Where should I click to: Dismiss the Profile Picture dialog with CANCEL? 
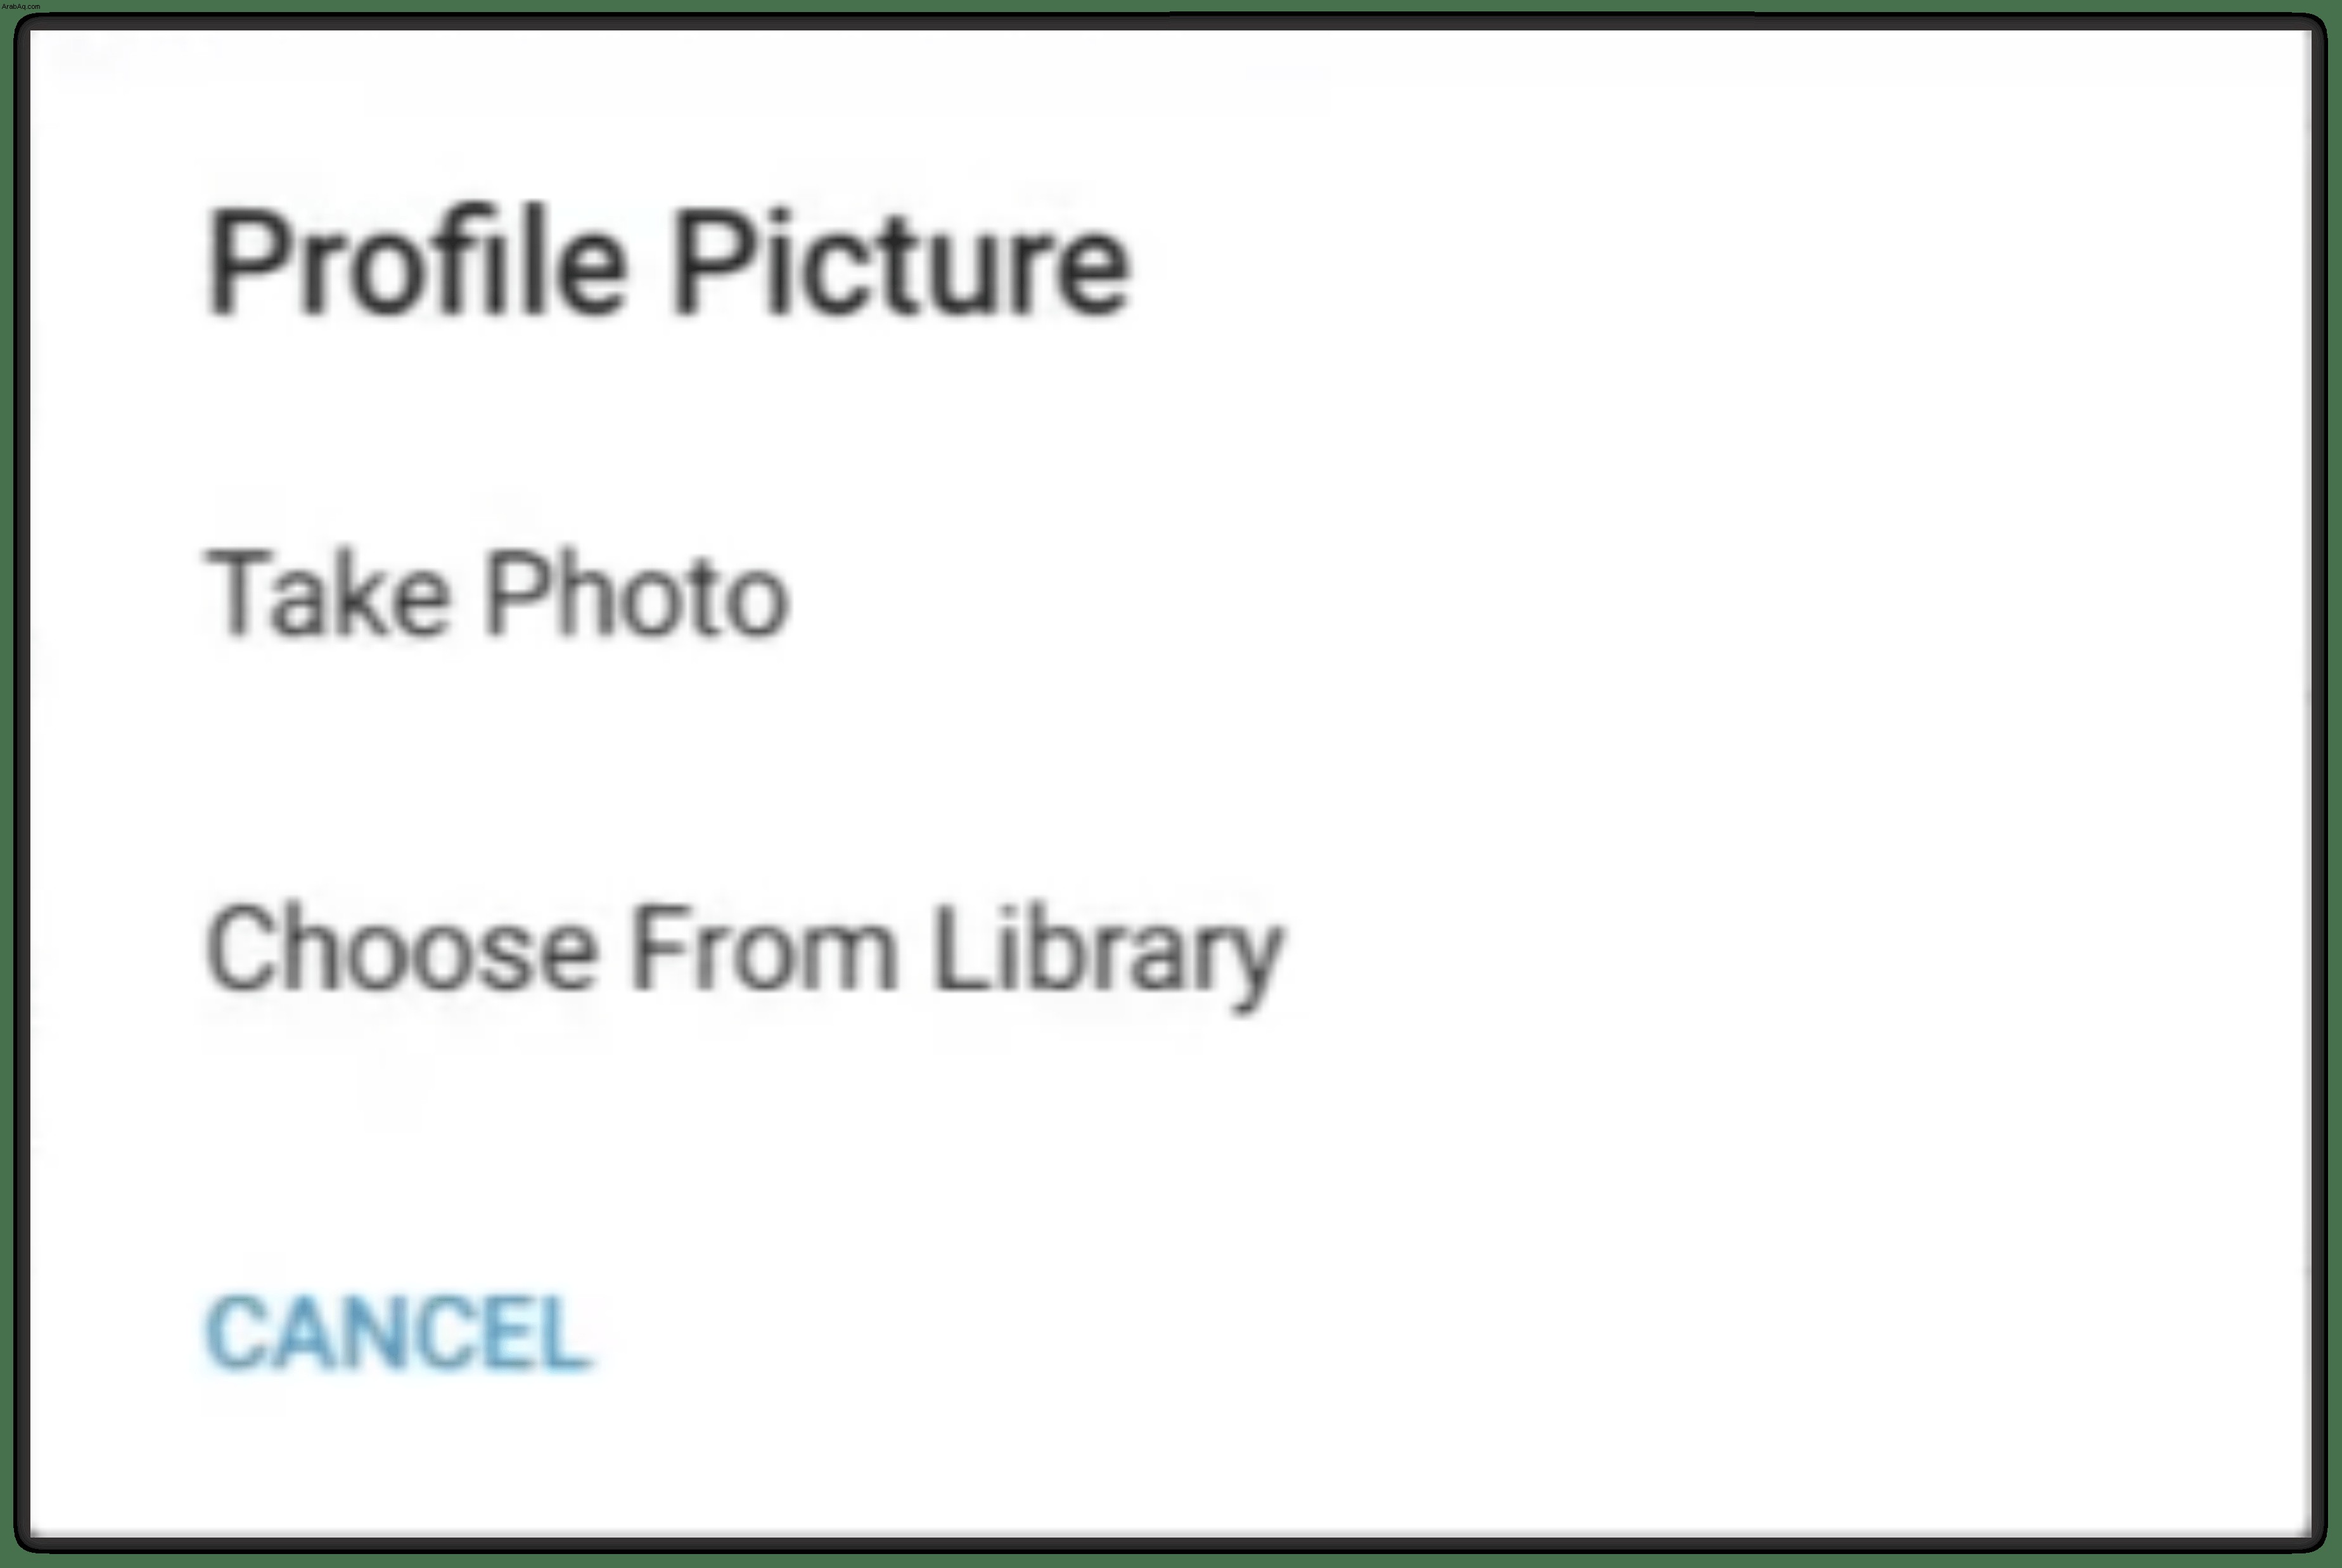(398, 1333)
